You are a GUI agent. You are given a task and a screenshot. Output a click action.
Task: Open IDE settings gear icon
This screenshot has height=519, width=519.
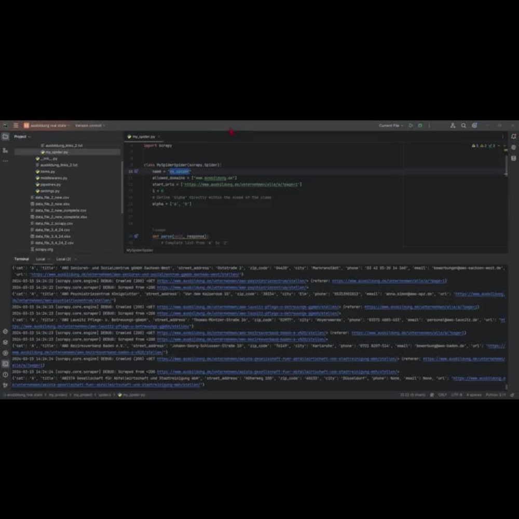pyautogui.click(x=474, y=126)
